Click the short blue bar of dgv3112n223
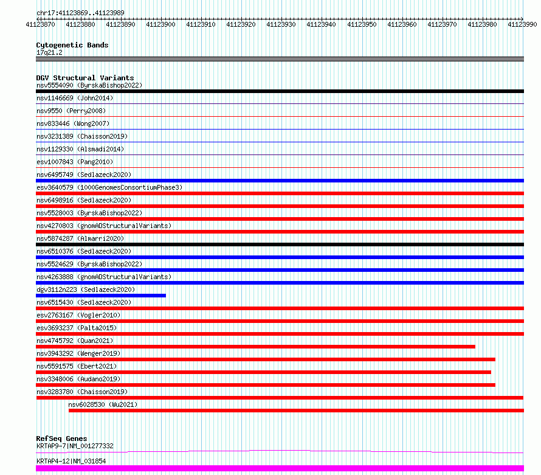 101,296
